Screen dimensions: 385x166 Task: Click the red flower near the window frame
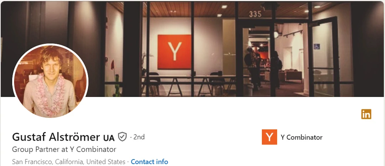tap(112, 65)
